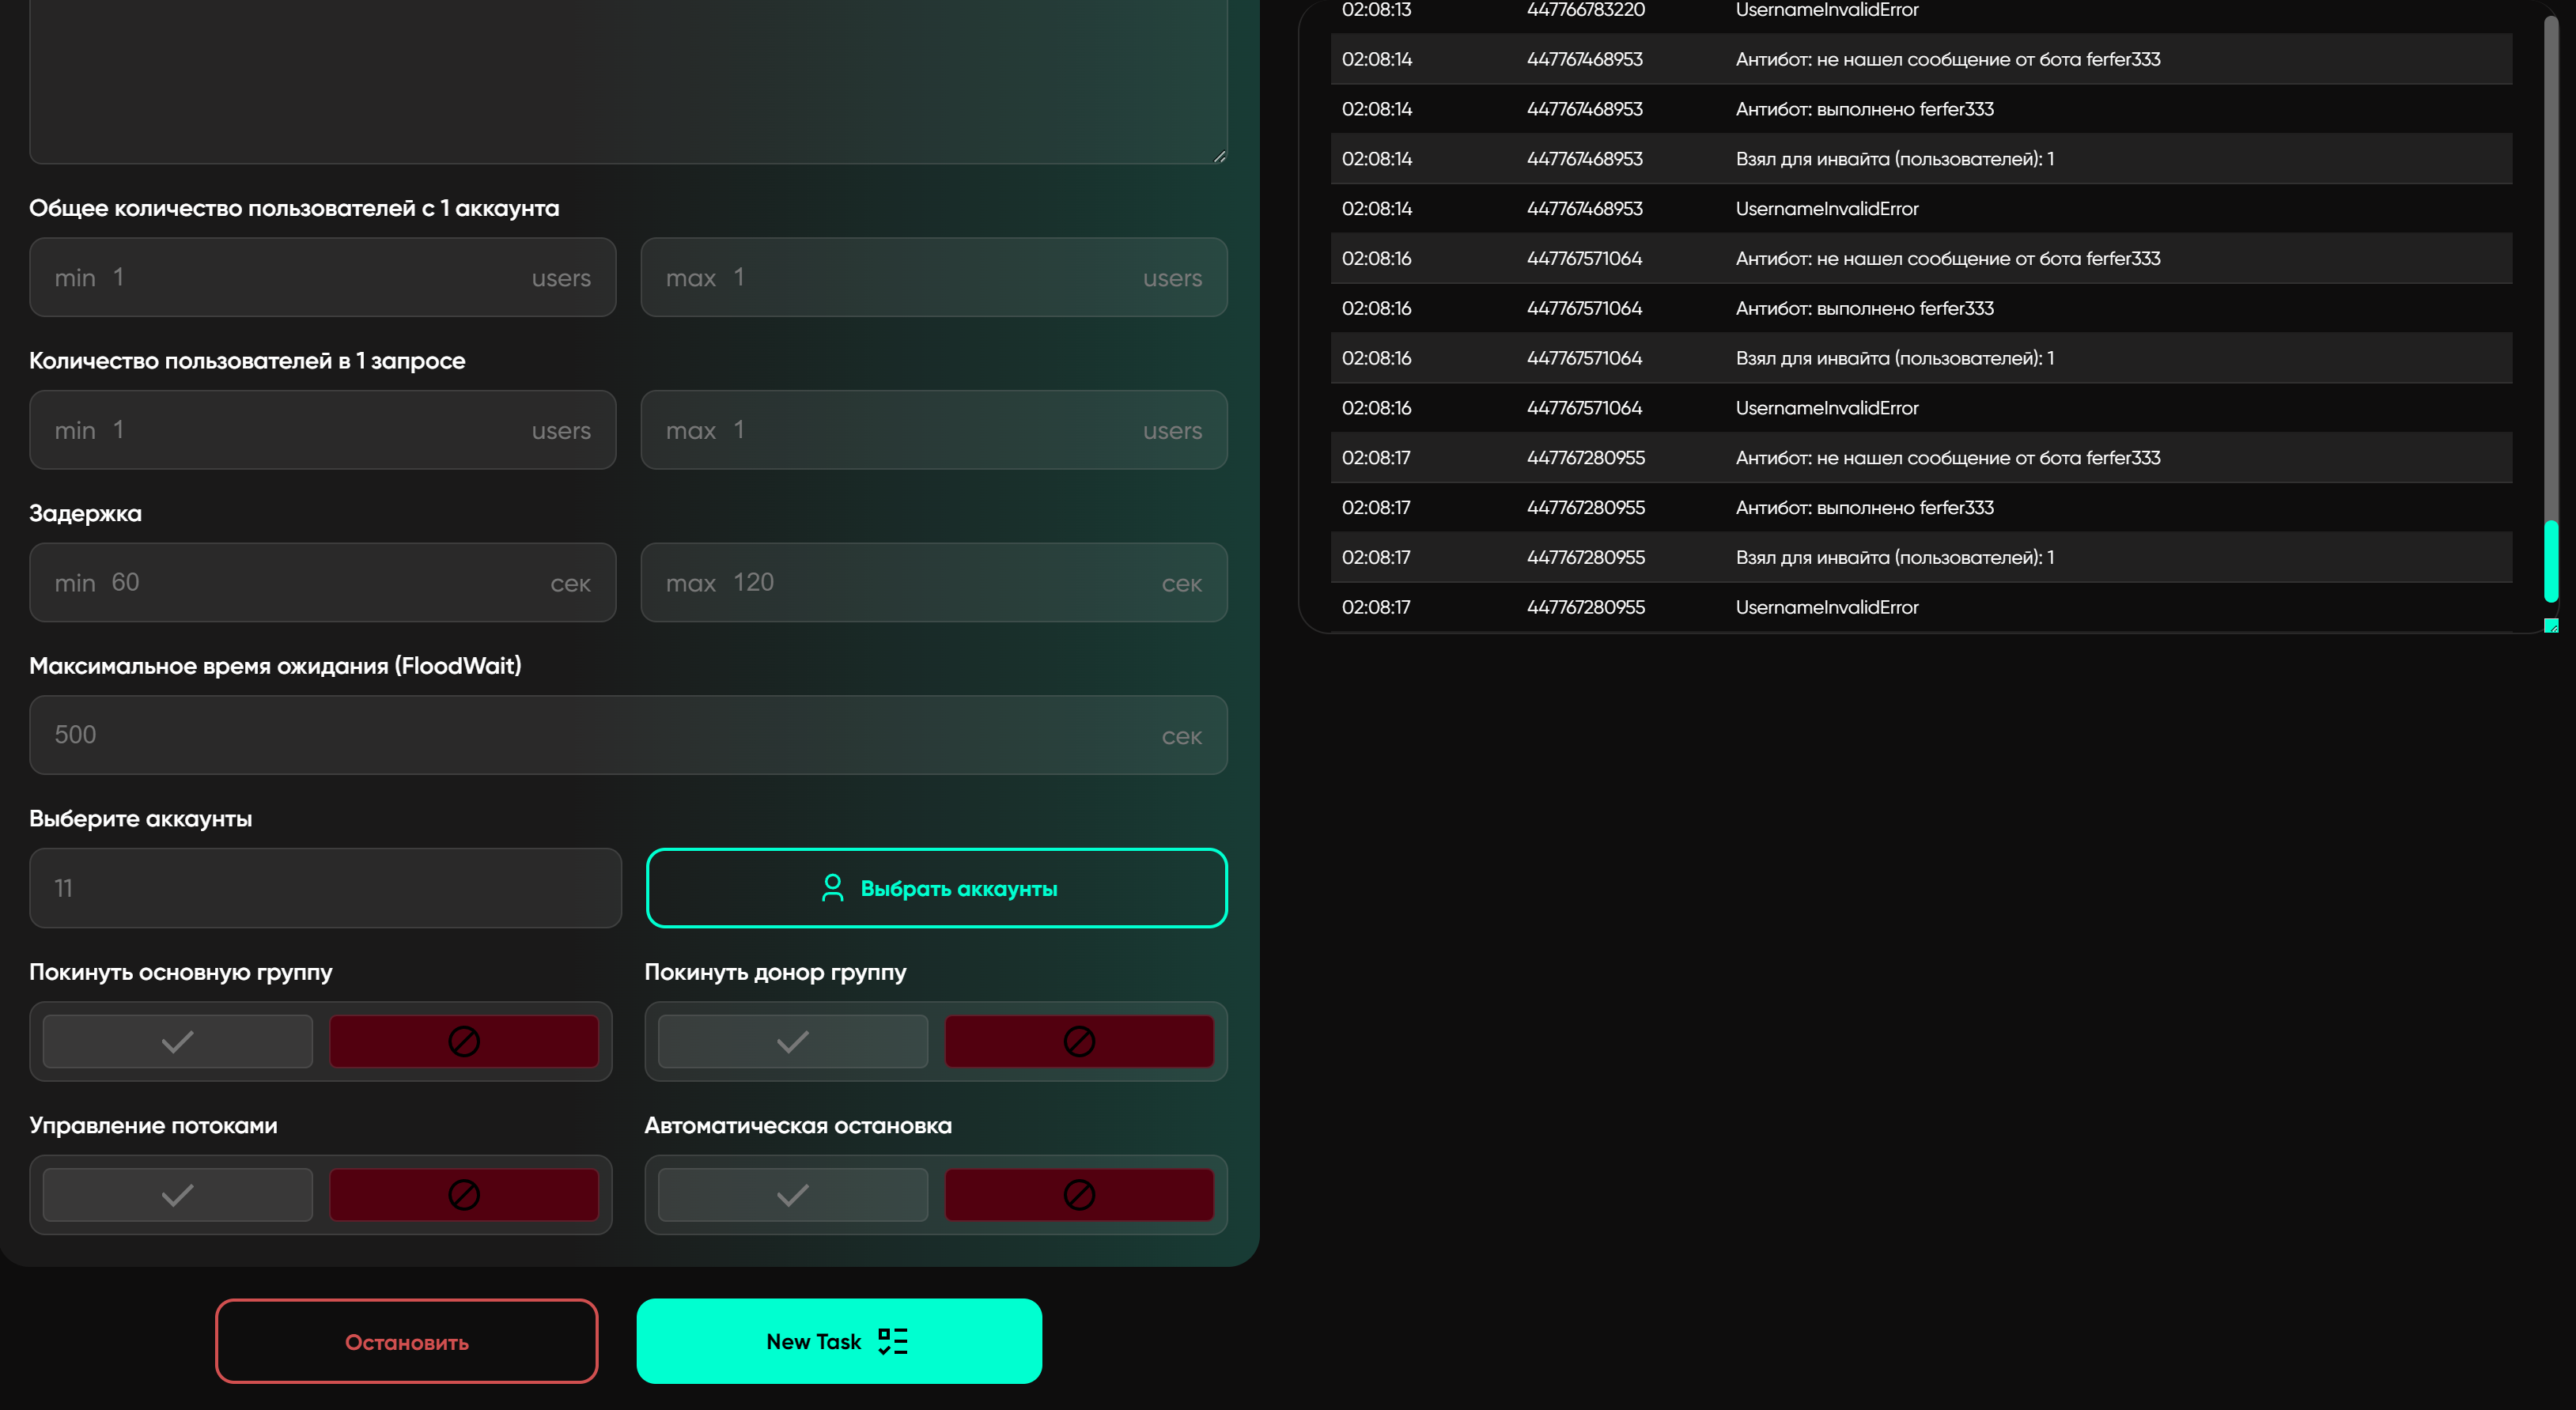
Task: Disable Покинуть основную группу with red ban button
Action: (x=464, y=1042)
